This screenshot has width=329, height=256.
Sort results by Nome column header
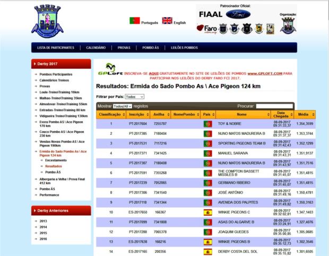click(x=242, y=114)
